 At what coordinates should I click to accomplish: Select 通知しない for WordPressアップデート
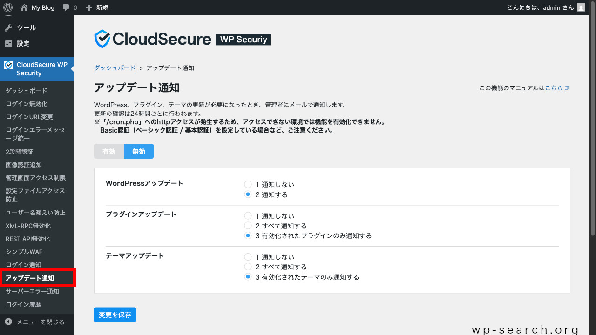[x=248, y=184]
